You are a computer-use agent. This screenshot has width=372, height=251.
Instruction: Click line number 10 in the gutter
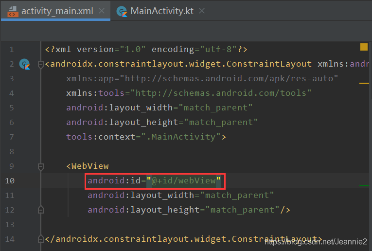coord(10,181)
